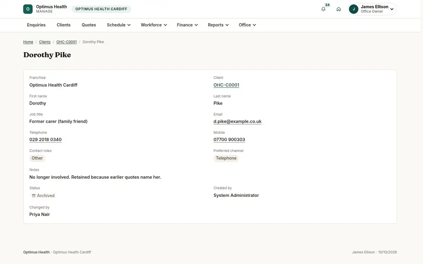Expand the Workforce menu

[x=154, y=25]
